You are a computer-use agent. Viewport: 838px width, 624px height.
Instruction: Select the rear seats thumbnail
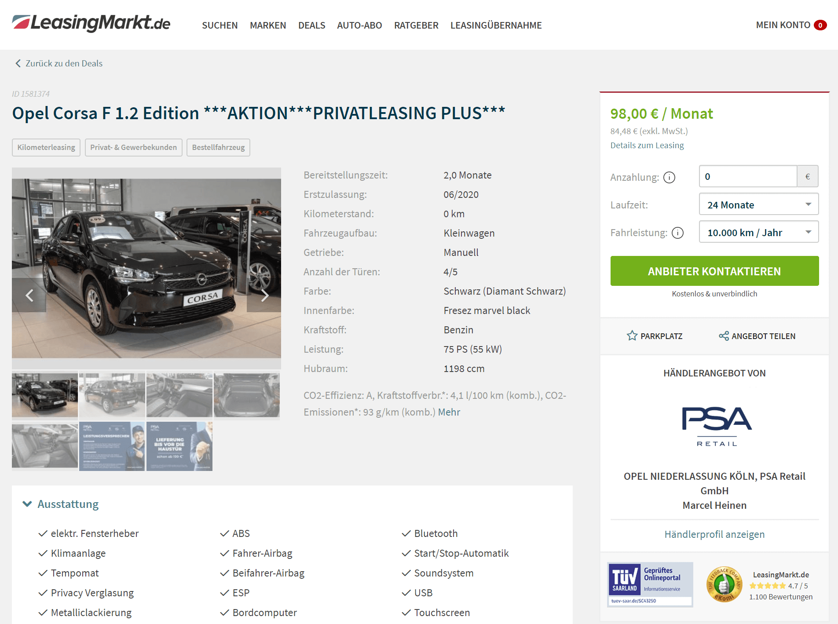tap(45, 446)
